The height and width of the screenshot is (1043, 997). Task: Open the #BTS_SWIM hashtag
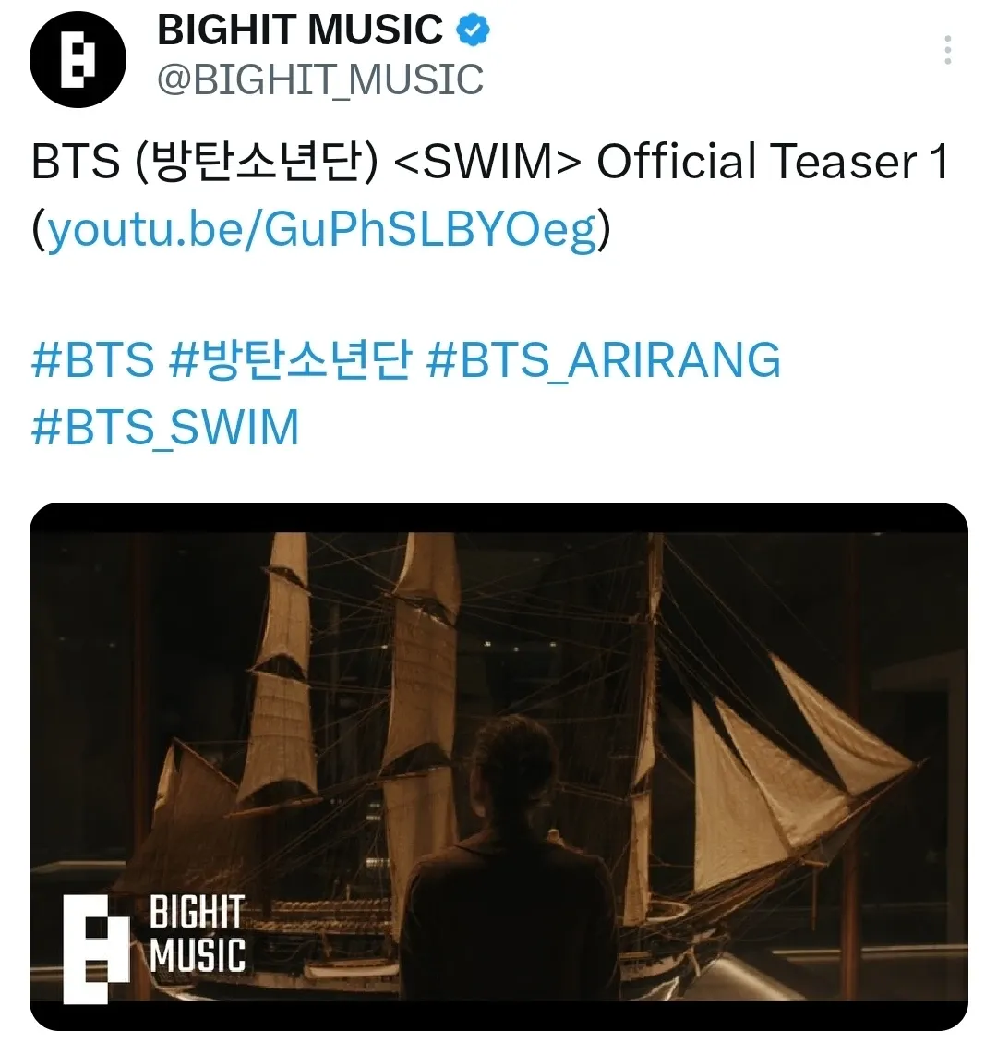[x=165, y=428]
